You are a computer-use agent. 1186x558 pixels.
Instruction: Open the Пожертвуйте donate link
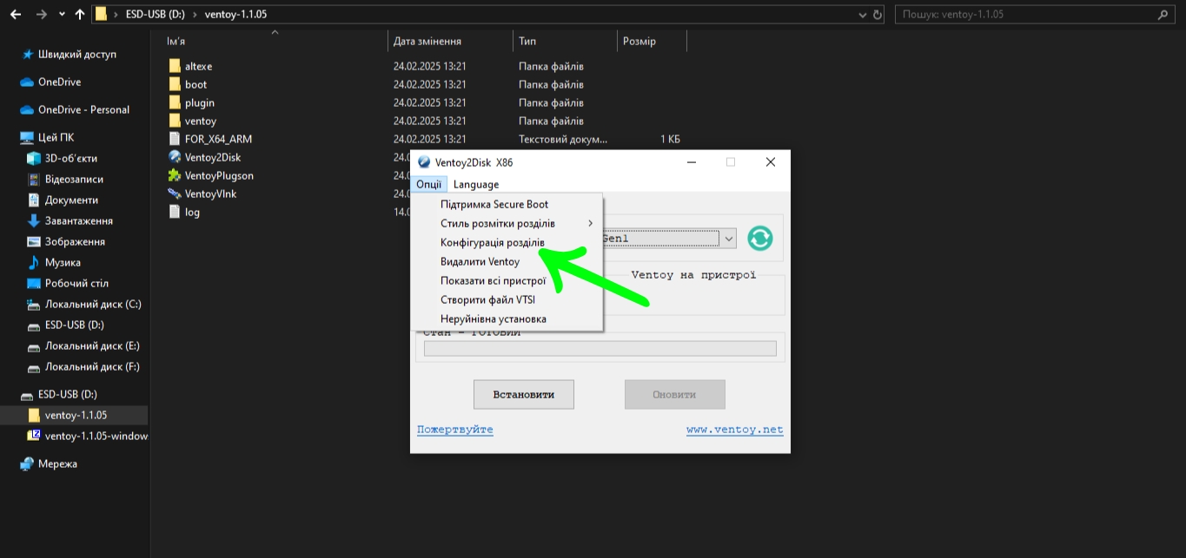click(455, 430)
